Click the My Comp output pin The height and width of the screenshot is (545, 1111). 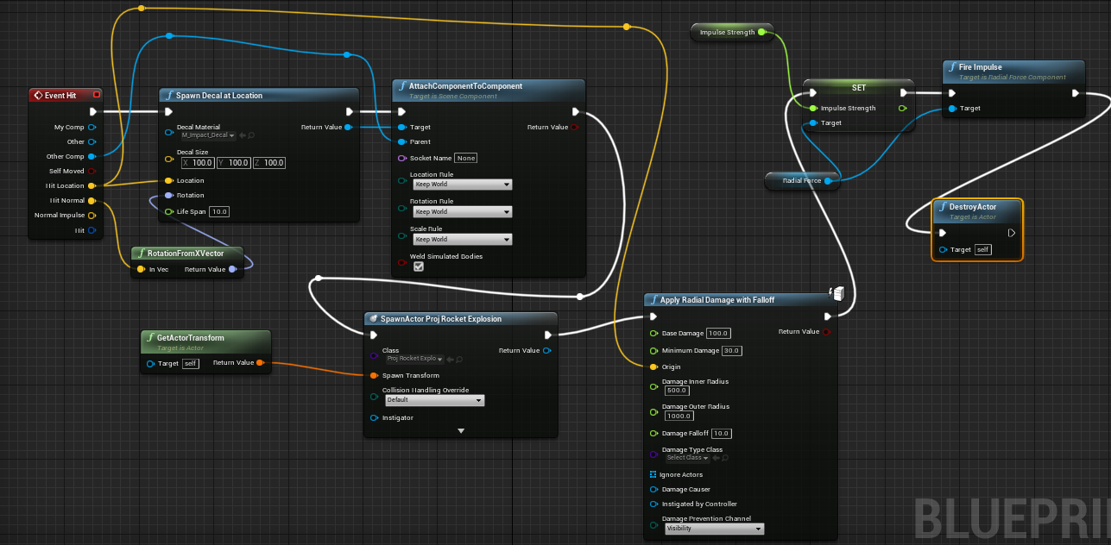92,127
